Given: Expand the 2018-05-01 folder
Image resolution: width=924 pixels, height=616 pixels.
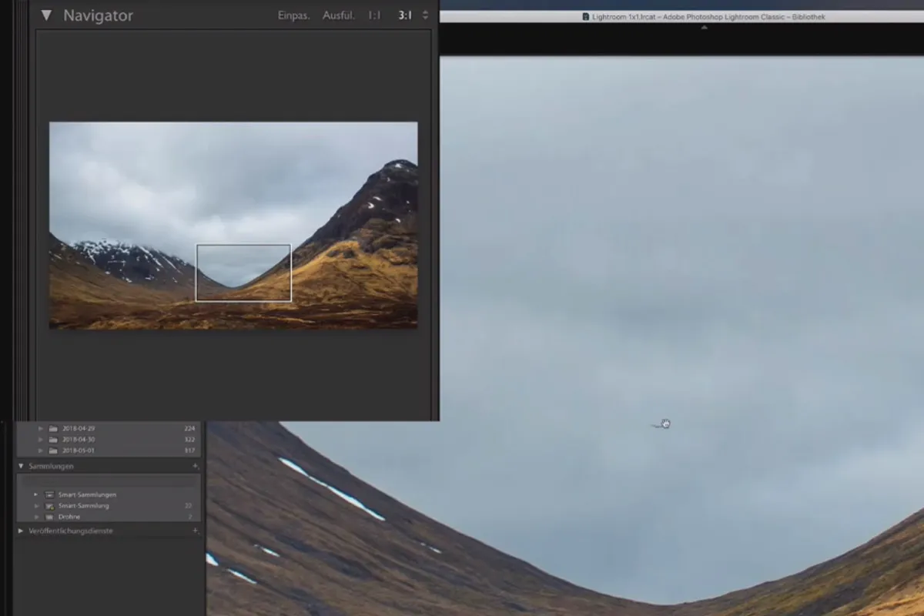Looking at the screenshot, I should (40, 450).
